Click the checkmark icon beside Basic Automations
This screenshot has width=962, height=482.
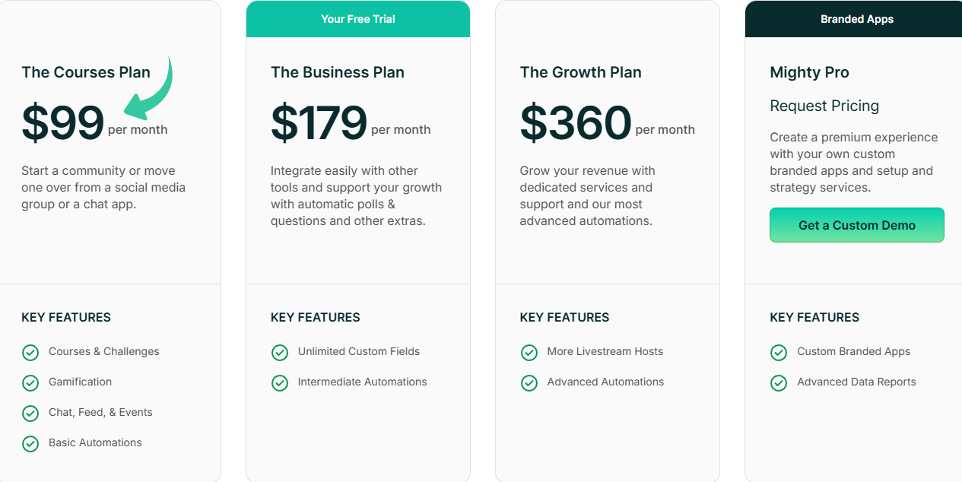[30, 443]
